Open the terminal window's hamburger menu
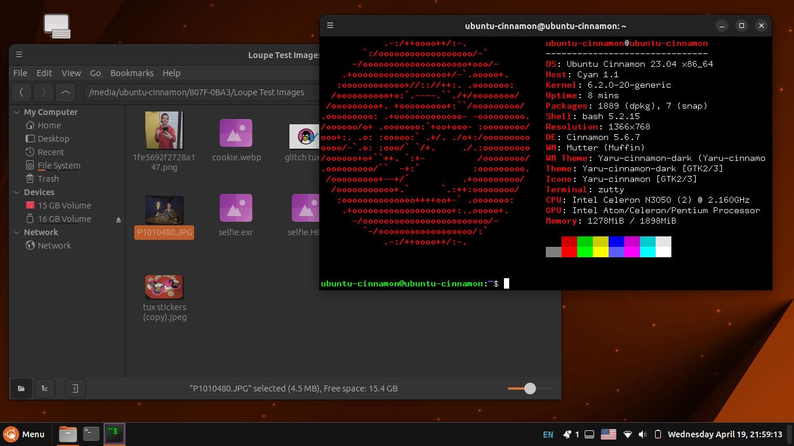 coord(330,26)
